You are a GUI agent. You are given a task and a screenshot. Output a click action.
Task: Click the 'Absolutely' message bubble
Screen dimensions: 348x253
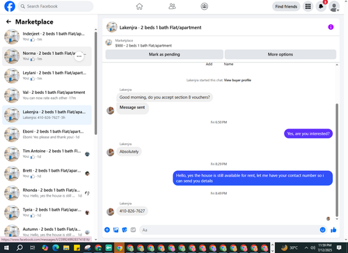point(129,152)
